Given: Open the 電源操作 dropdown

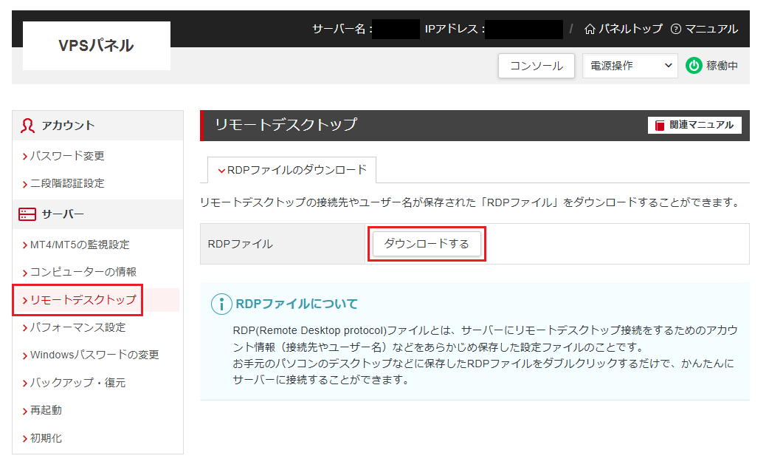Looking at the screenshot, I should (630, 66).
